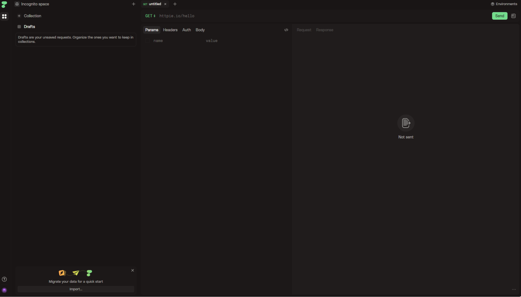Click the layout toggle icon beside Send
The width and height of the screenshot is (521, 297).
pos(513,16)
